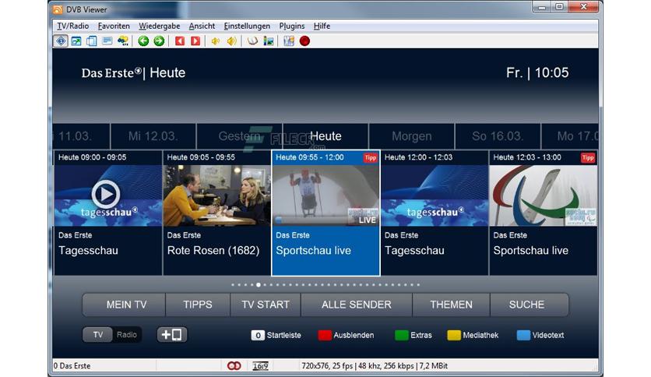Click the fullscreen window toolbar icon
This screenshot has height=377, width=651.
(76, 41)
